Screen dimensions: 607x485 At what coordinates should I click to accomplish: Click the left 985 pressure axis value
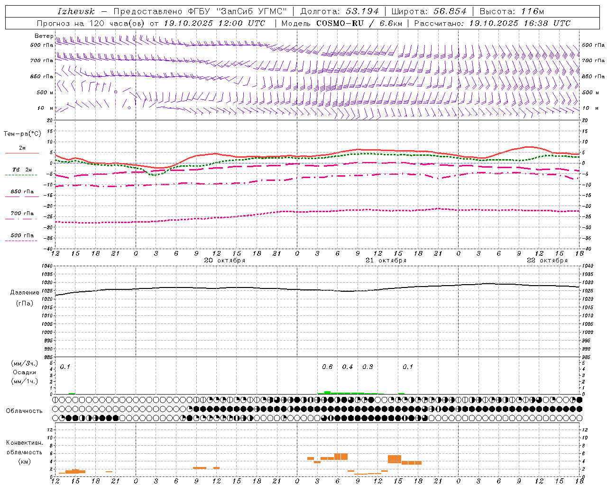[48, 358]
